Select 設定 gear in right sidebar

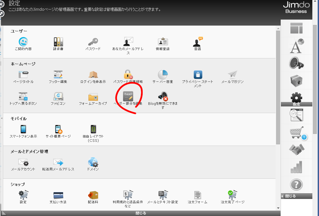pos(296,99)
